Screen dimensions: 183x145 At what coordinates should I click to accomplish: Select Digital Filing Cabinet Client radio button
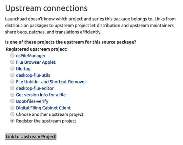(12, 108)
